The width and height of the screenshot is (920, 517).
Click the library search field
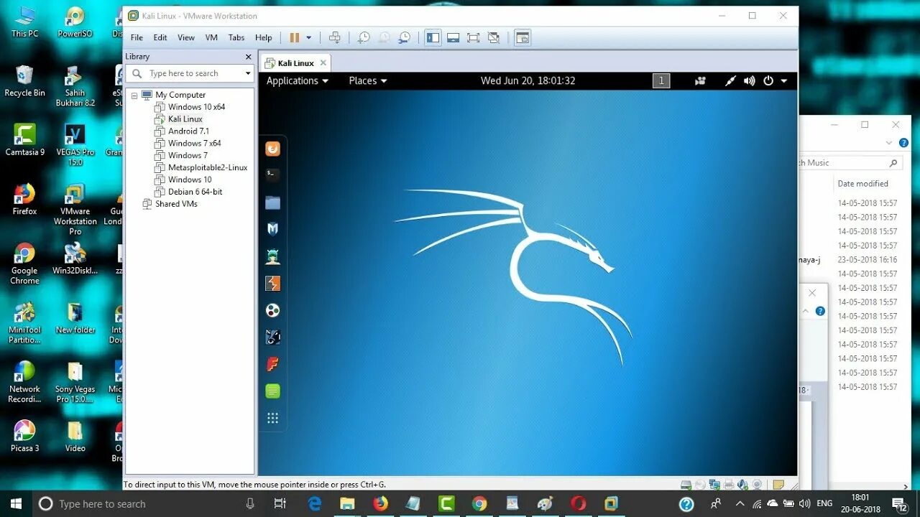coord(189,73)
